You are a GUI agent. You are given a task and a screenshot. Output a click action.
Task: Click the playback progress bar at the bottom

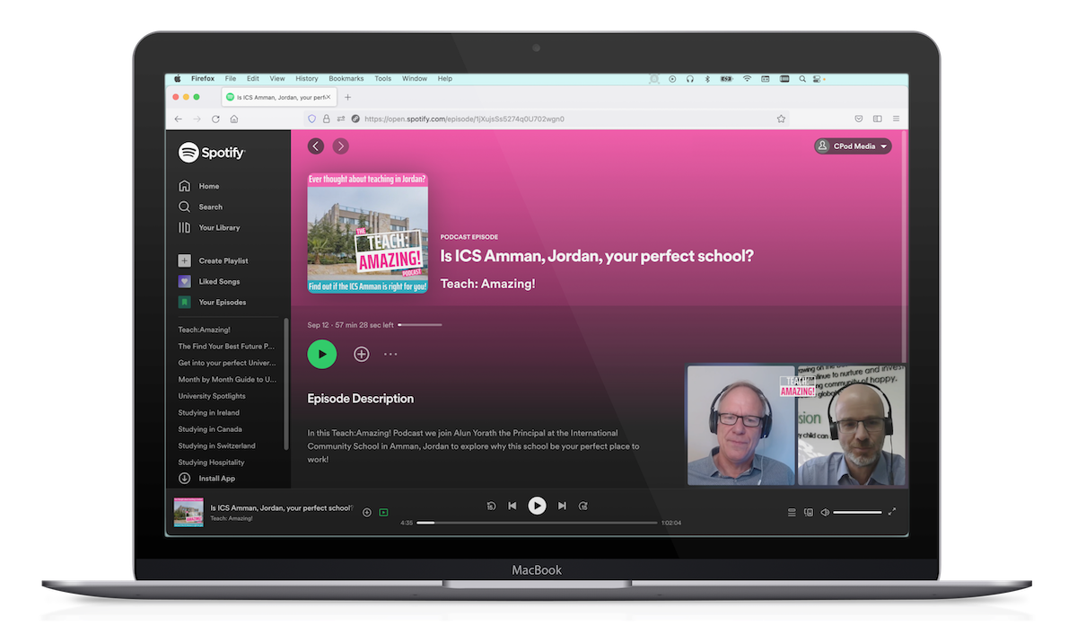click(537, 523)
